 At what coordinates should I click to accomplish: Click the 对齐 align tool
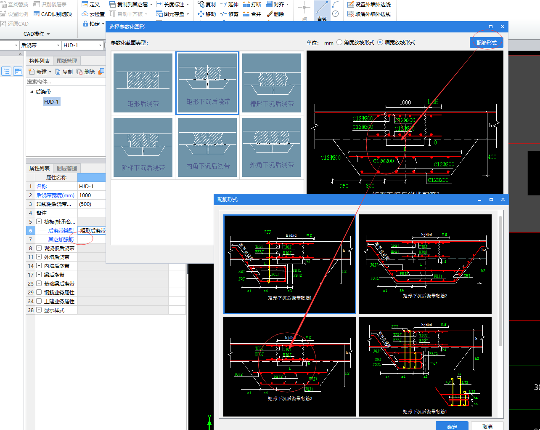point(277,4)
